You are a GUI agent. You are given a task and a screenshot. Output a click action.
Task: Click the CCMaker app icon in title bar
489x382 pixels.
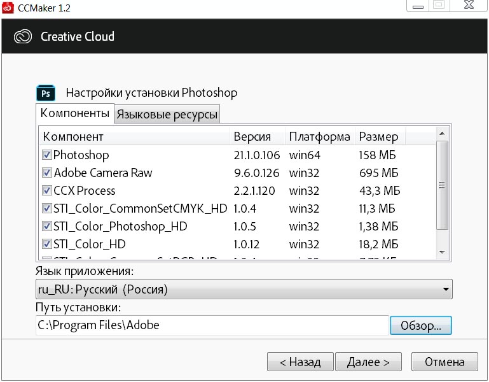tap(8, 8)
